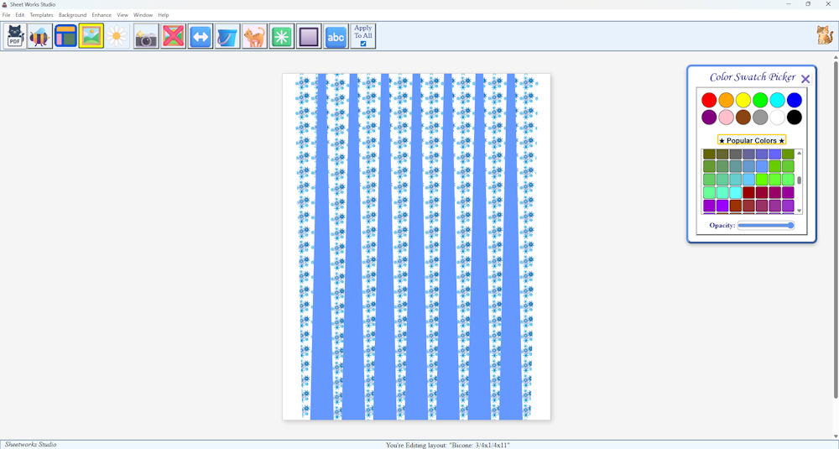Pick the green circle swatch
839x449 pixels.
pyautogui.click(x=760, y=100)
